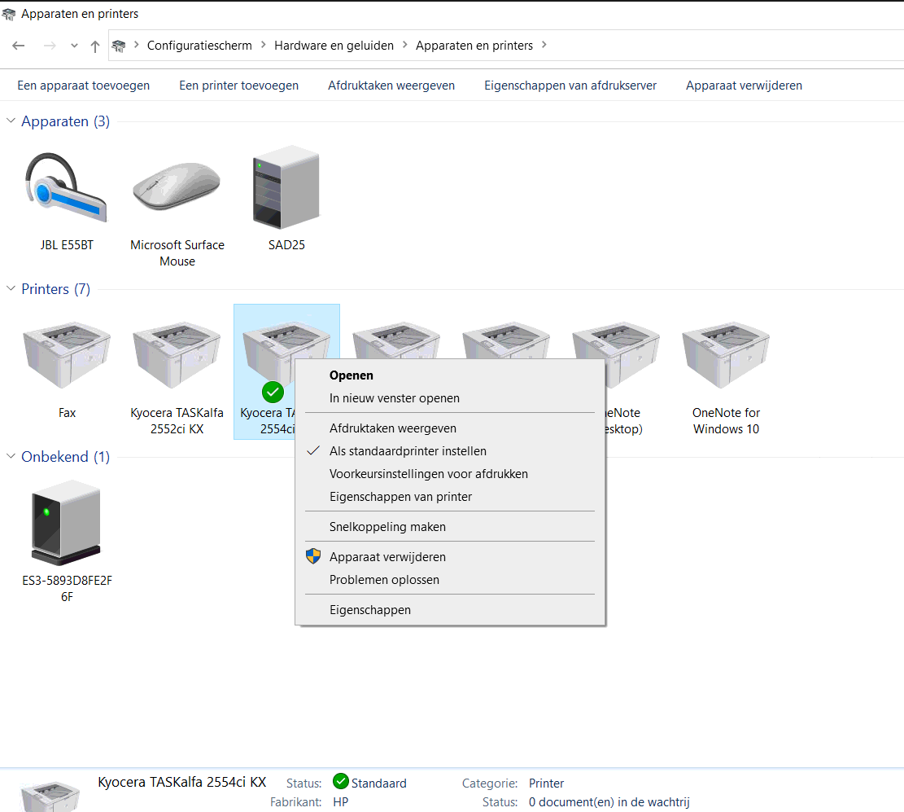Click the green default-printer checkmark badge
The image size is (904, 812).
[x=273, y=393]
